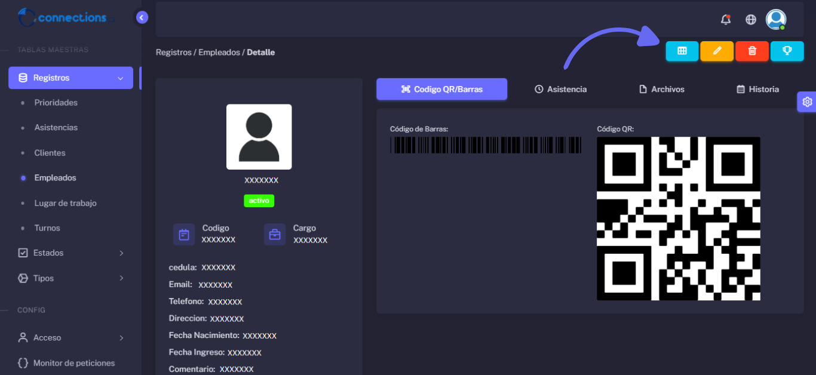Click the green activo status badge

click(259, 201)
